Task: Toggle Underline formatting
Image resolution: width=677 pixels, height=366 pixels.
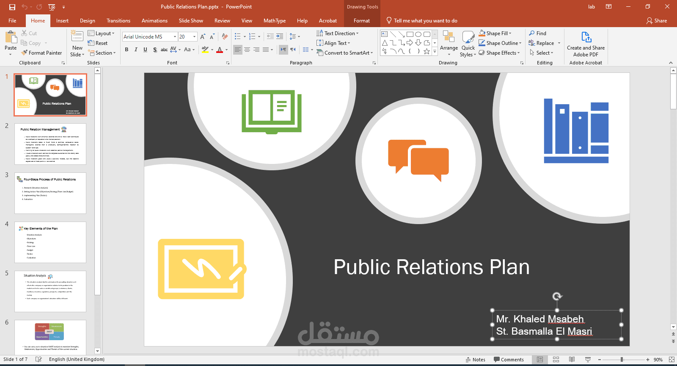Action: point(145,50)
